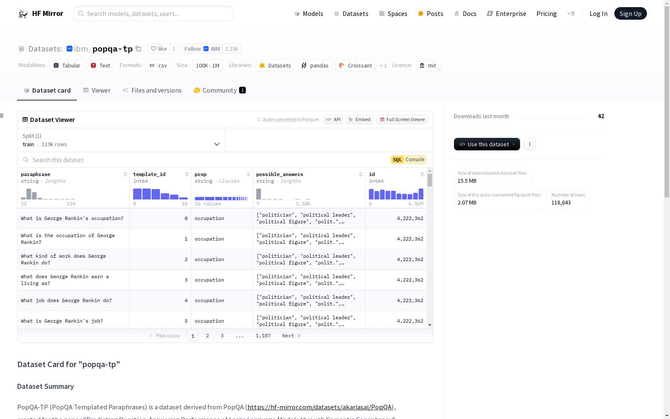Viewport: 670px width, 419px height.
Task: Follow the IBM organization
Action: (202, 49)
